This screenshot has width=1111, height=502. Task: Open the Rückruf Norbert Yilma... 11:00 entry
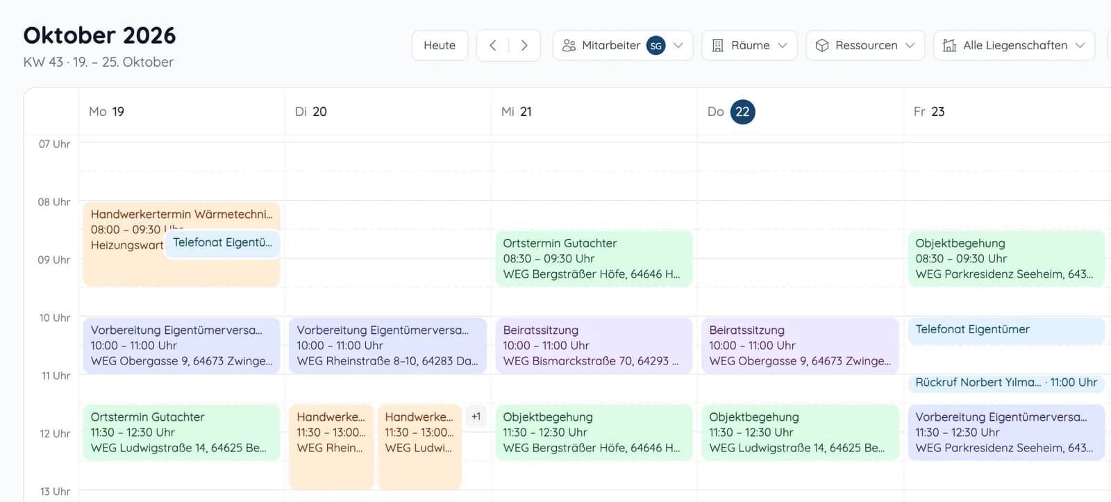[1006, 383]
